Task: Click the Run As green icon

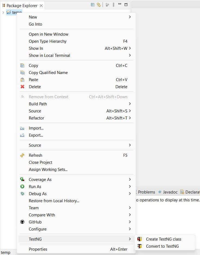Action: pyautogui.click(x=22, y=186)
